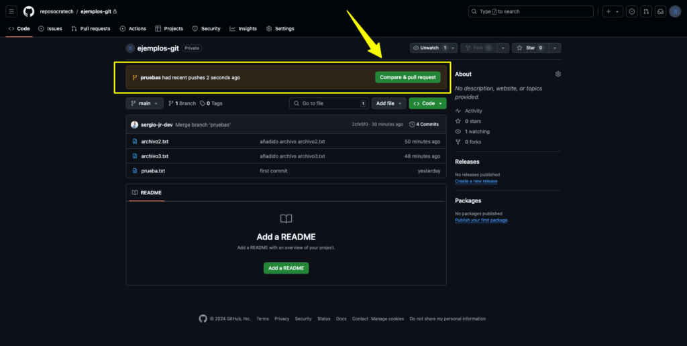Focus the 'Type / to search' box
The image size is (687, 346).
coord(531,11)
